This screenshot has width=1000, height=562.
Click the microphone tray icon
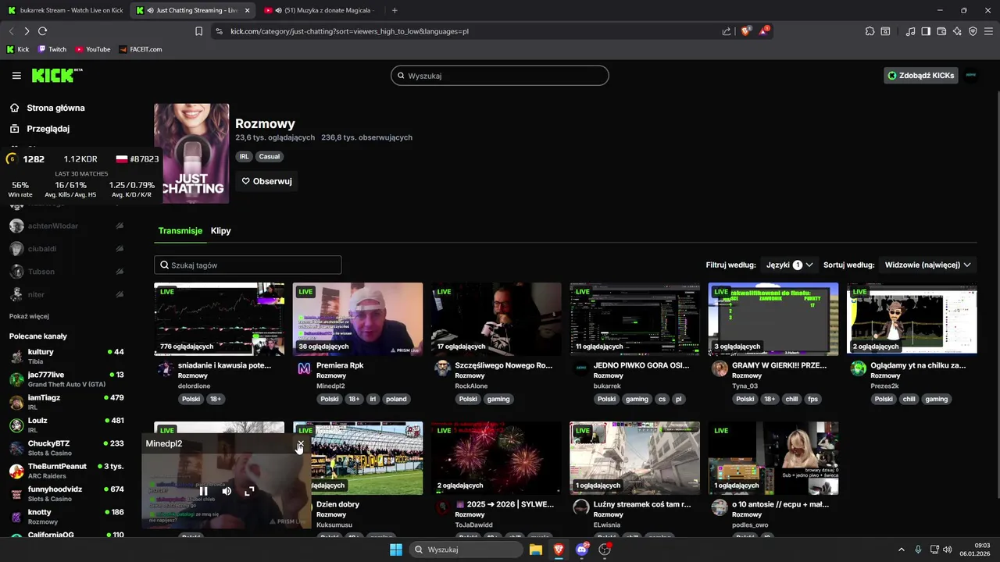point(918,550)
